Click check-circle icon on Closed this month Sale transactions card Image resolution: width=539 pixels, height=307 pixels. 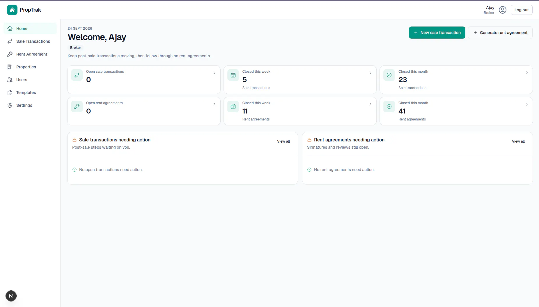click(x=389, y=75)
